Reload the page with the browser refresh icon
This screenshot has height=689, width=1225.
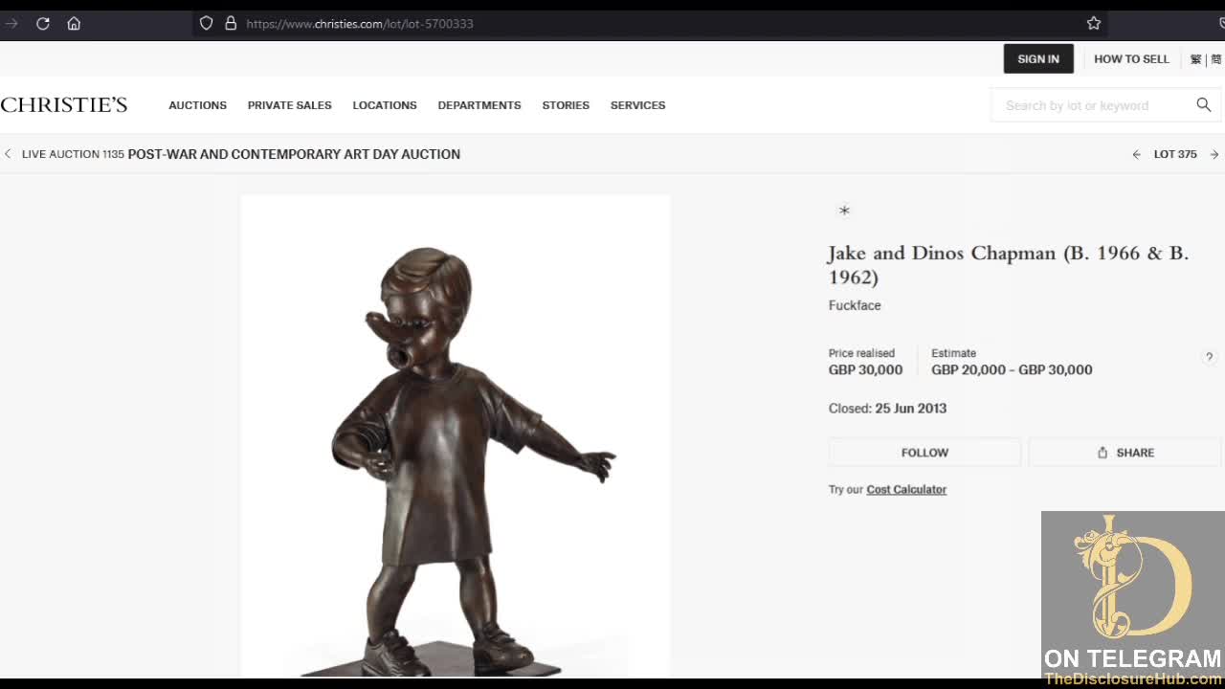43,23
